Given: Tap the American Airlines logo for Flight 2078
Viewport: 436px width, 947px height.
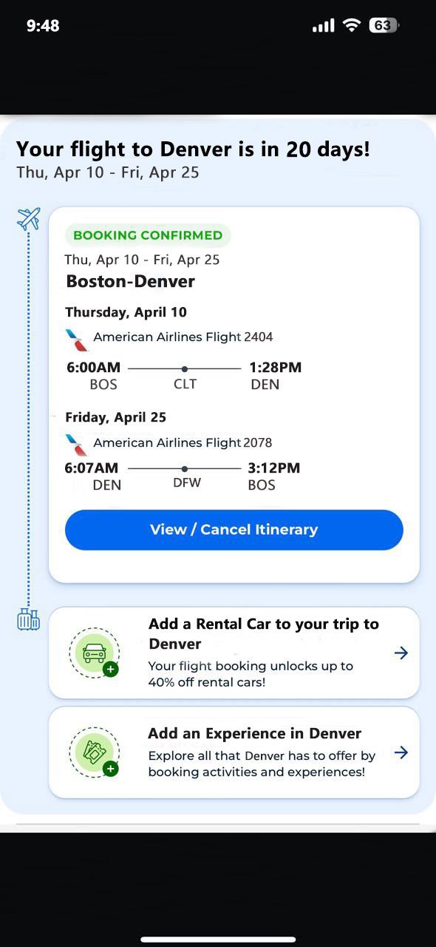Looking at the screenshot, I should [76, 445].
